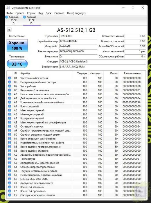Click the Атрибут column header
Screen dimensions: 151x203
[46, 73]
